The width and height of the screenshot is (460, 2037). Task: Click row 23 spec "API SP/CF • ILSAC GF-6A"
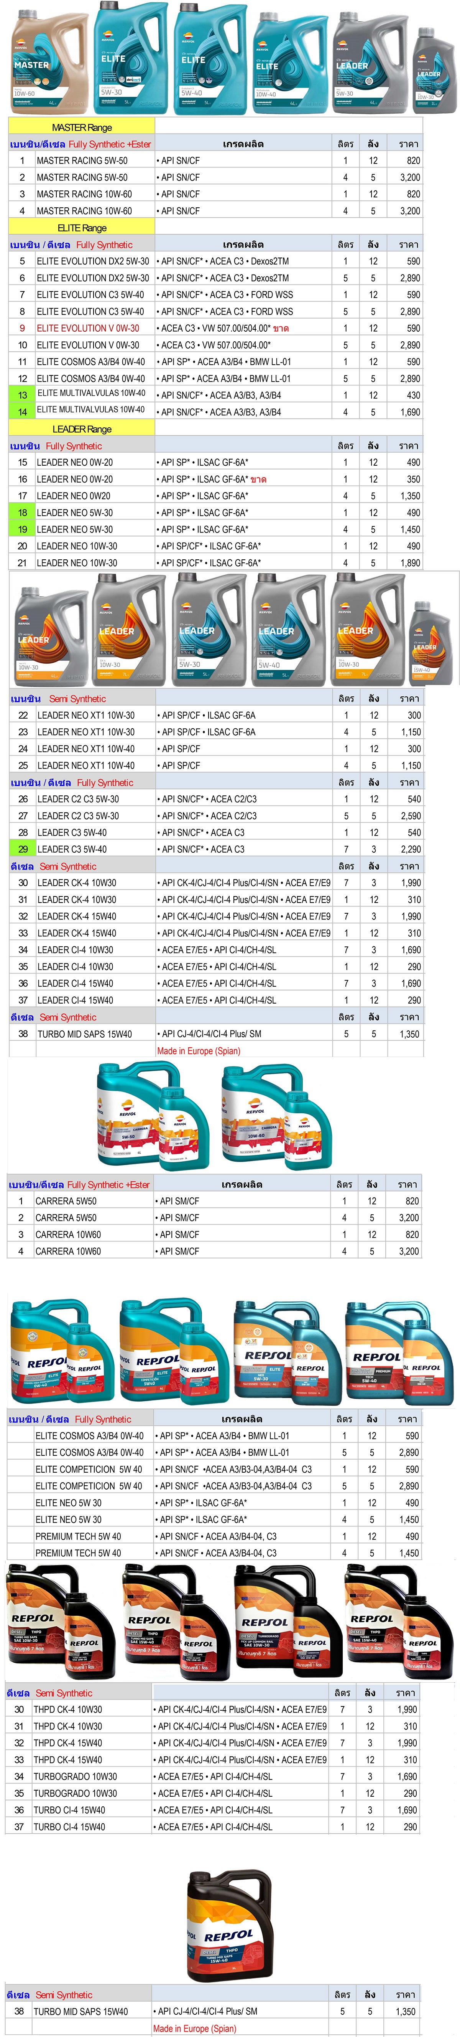click(x=207, y=732)
